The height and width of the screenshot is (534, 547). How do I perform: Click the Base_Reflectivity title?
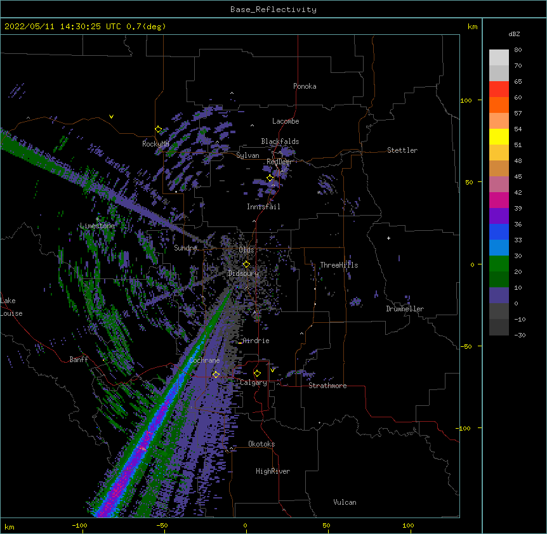[x=273, y=10]
